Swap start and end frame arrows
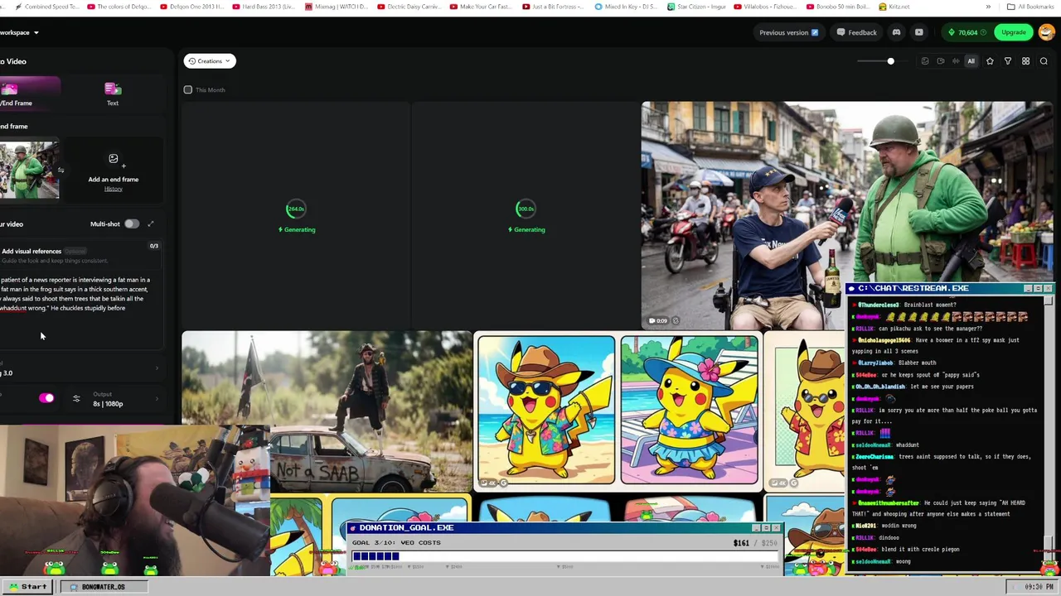The width and height of the screenshot is (1061, 596). (61, 171)
